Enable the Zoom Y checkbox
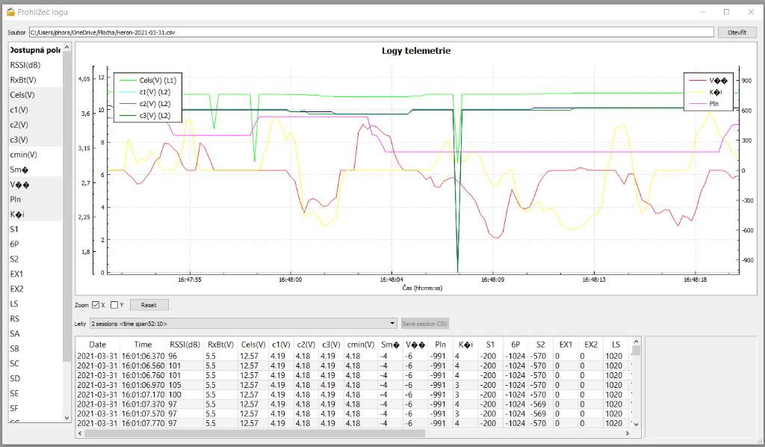Image resolution: width=765 pixels, height=447 pixels. pyautogui.click(x=114, y=305)
